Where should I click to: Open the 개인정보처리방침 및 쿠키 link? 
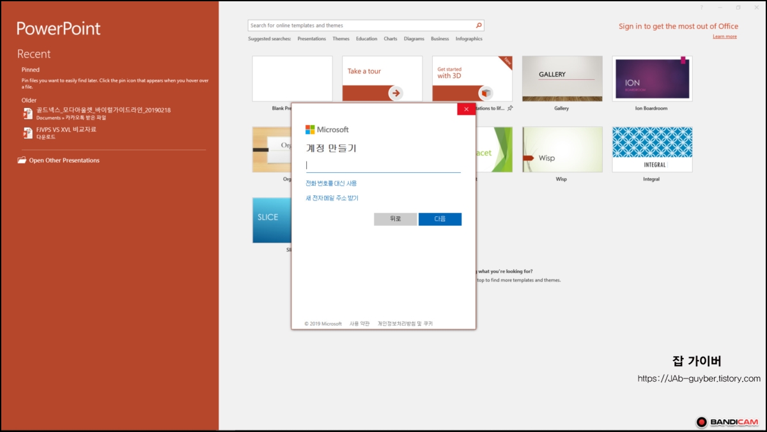[405, 324]
